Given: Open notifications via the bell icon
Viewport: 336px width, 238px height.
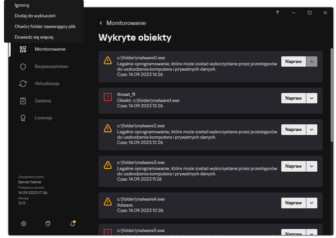Looking at the screenshot, I should [x=72, y=224].
